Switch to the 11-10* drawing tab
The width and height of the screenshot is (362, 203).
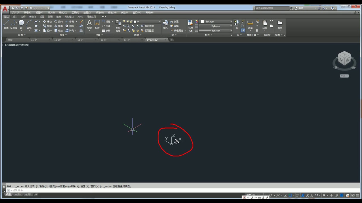[58, 40]
